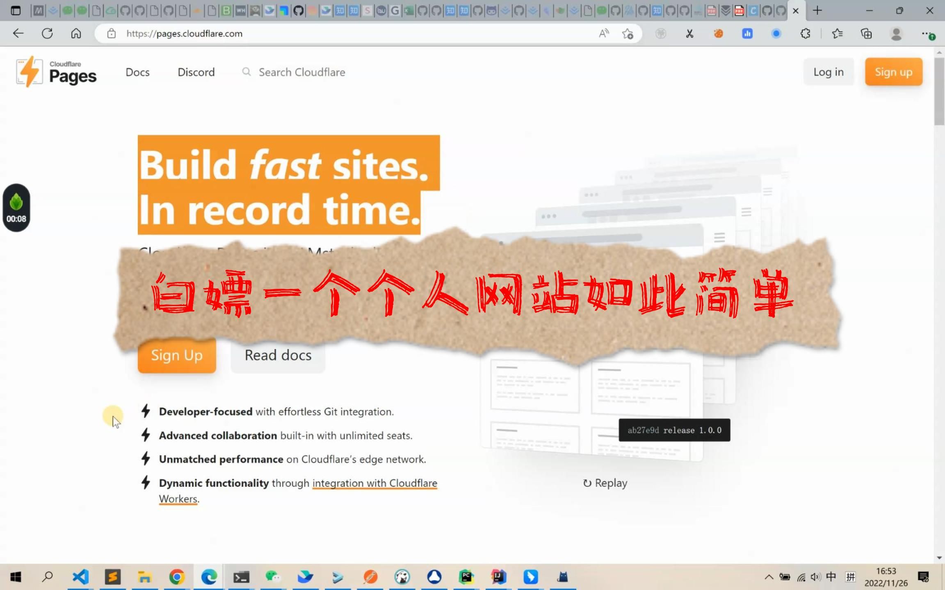
Task: Open the blue circle extension icon
Action: click(x=776, y=34)
